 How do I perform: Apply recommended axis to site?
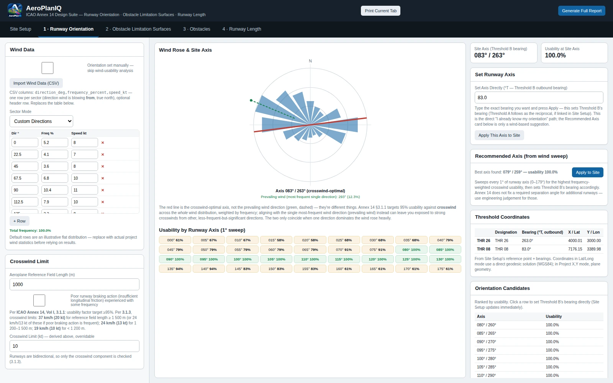tap(587, 172)
